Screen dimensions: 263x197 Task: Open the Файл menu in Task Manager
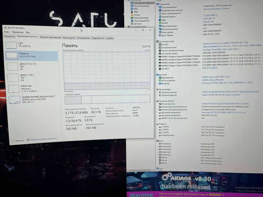(6, 32)
